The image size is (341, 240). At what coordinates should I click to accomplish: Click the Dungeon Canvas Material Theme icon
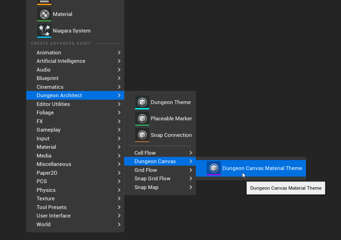pos(214,168)
